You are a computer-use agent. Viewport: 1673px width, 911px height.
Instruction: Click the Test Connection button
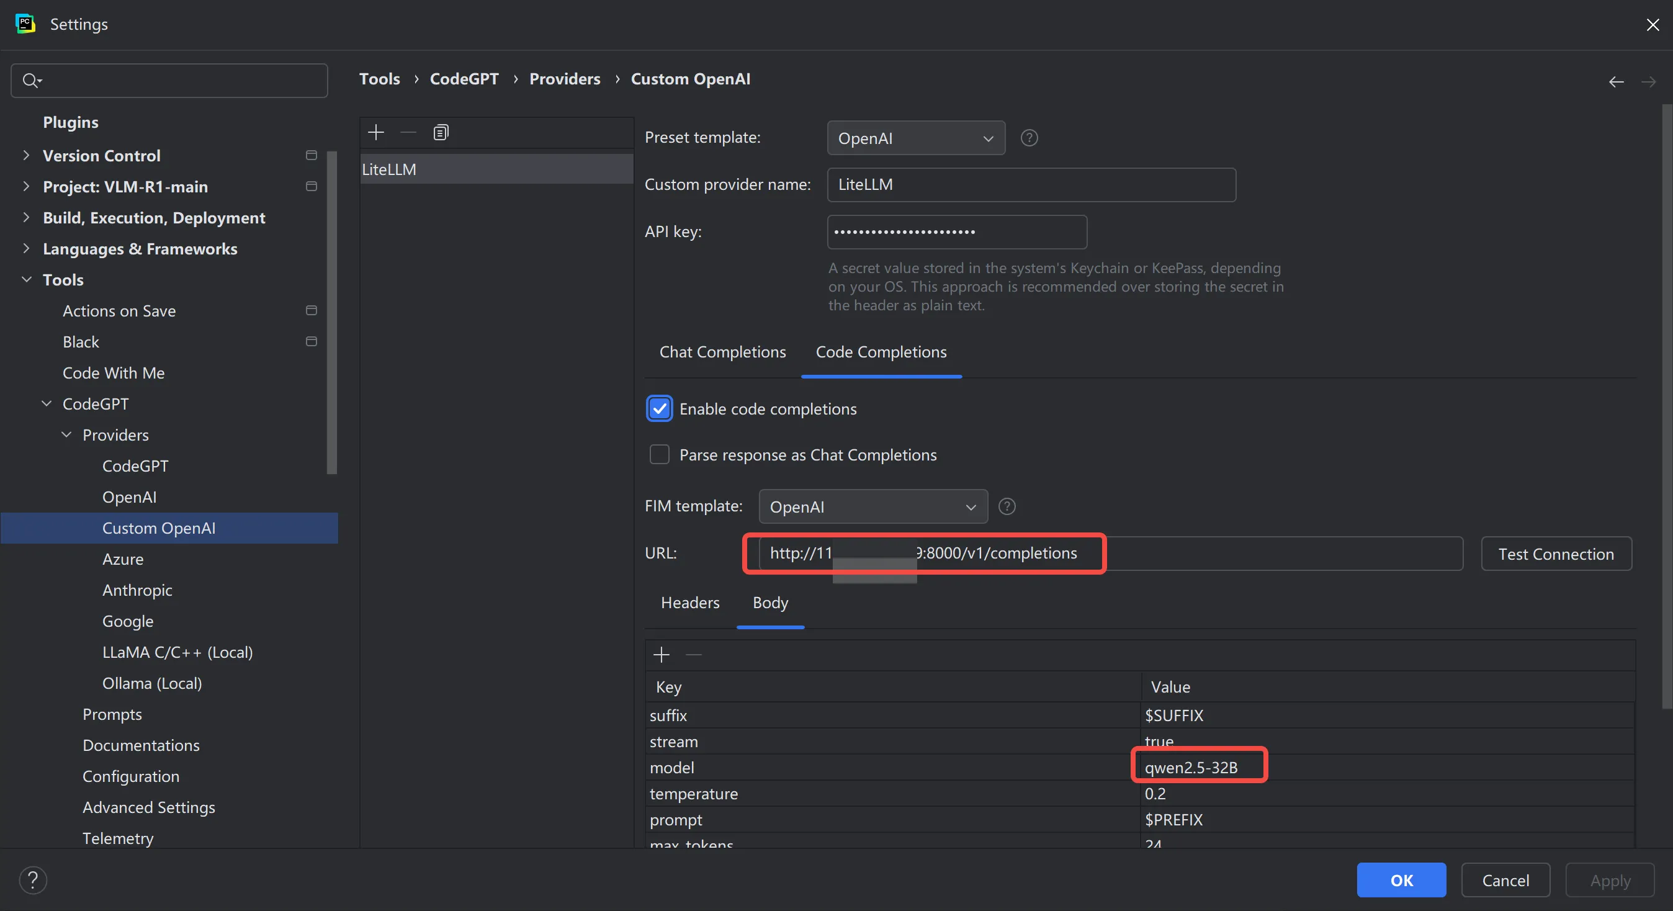pyautogui.click(x=1556, y=553)
